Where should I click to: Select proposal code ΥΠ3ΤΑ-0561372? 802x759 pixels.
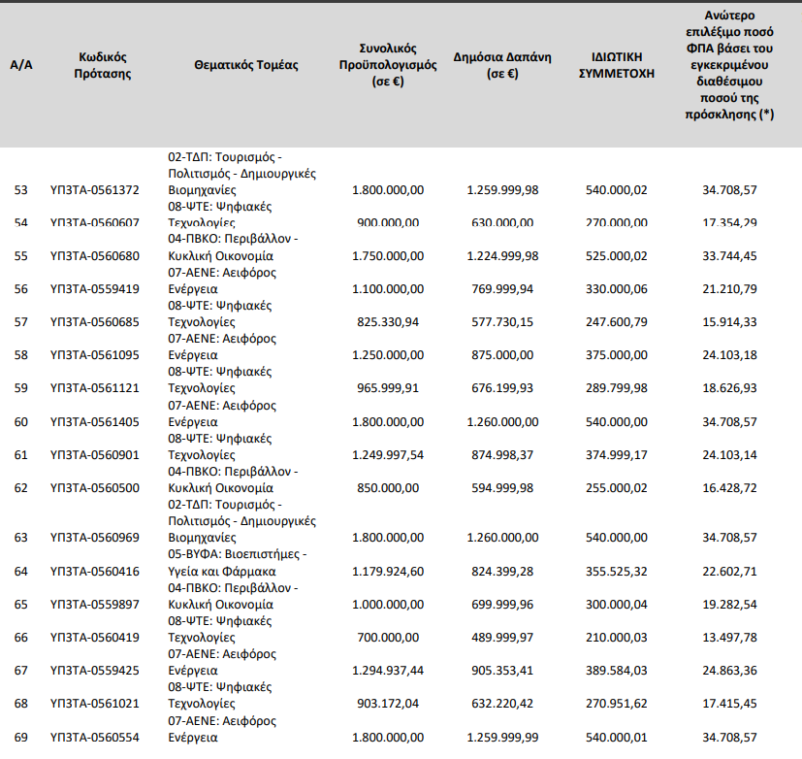(x=95, y=189)
